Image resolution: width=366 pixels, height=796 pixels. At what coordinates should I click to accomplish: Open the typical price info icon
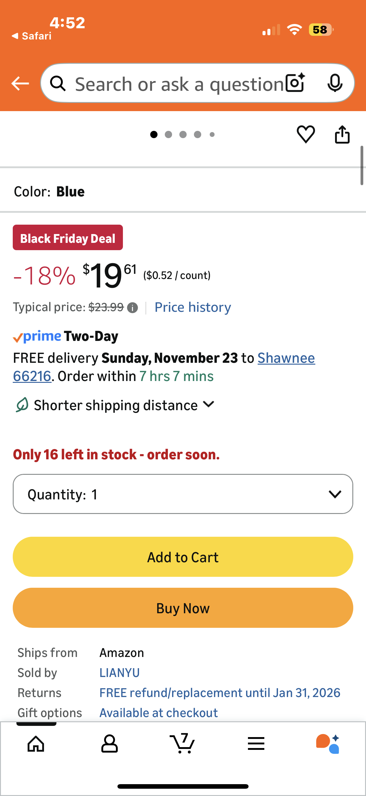pyautogui.click(x=133, y=308)
